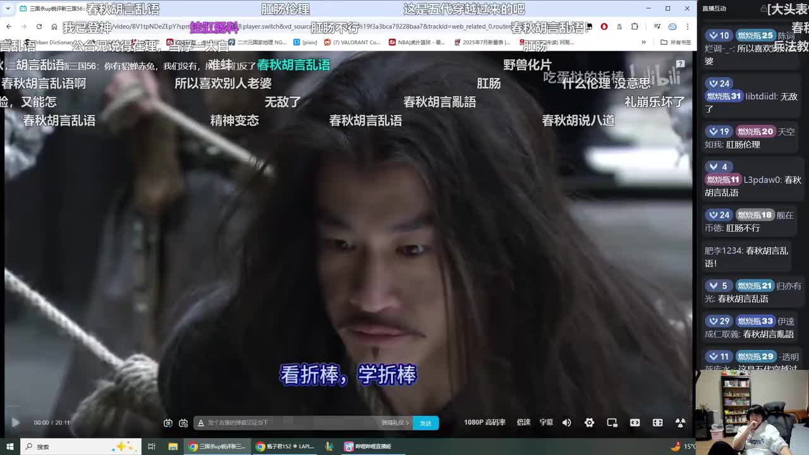Open the player settings gear
Image resolution: width=809 pixels, height=455 pixels.
(589, 423)
